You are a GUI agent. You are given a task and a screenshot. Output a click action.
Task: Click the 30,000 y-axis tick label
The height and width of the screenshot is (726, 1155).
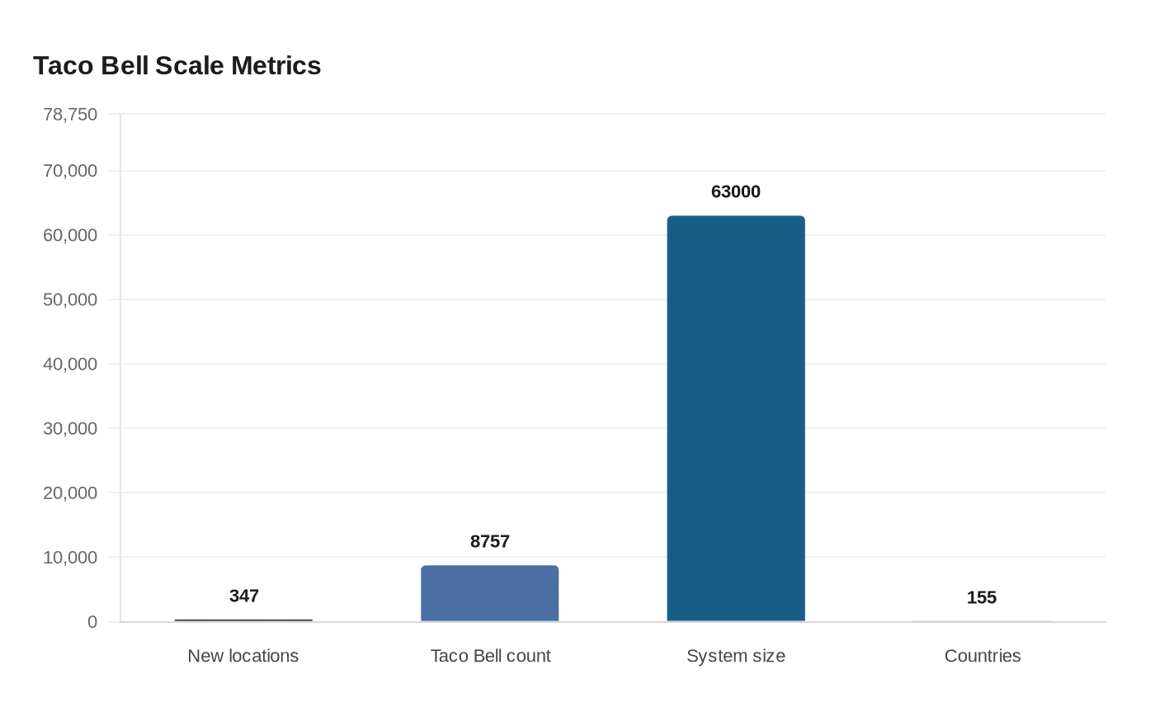(69, 428)
